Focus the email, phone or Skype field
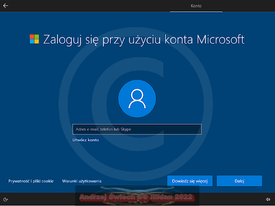 pos(137,129)
